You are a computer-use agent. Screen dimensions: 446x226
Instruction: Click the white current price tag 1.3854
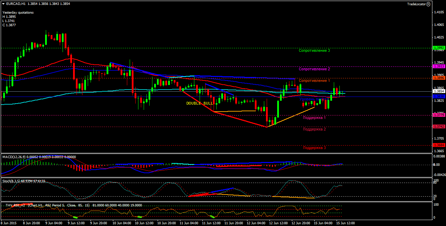point(439,91)
